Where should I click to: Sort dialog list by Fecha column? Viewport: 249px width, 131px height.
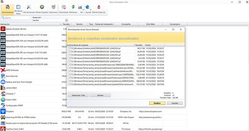(x=155, y=45)
